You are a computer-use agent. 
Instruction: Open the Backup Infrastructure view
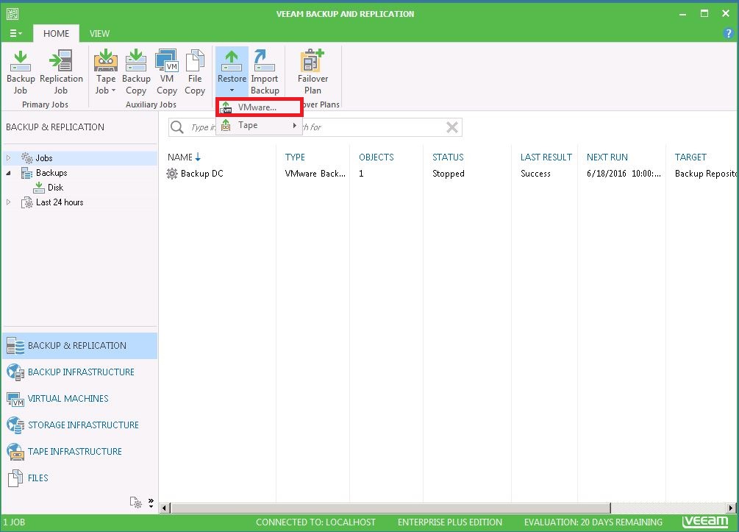[79, 372]
